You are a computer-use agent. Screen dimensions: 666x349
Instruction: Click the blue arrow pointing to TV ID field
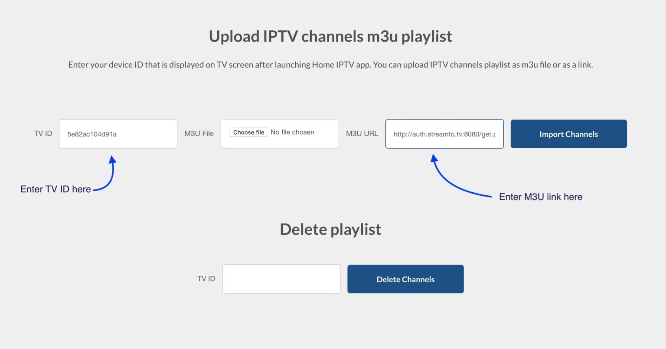[x=105, y=173]
